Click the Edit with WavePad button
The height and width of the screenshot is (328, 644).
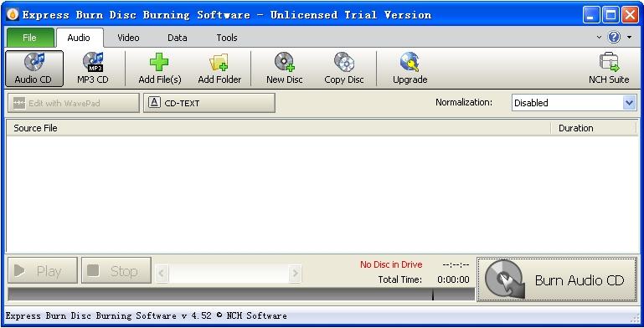click(x=74, y=103)
